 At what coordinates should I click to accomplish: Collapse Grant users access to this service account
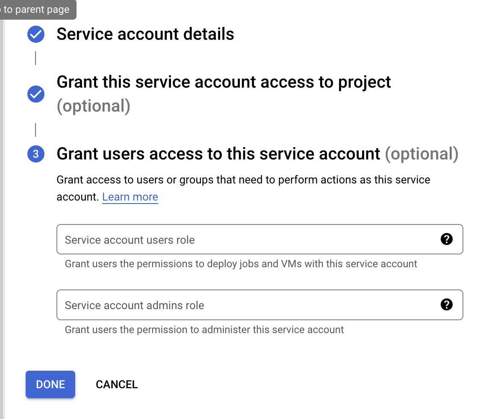tap(218, 154)
